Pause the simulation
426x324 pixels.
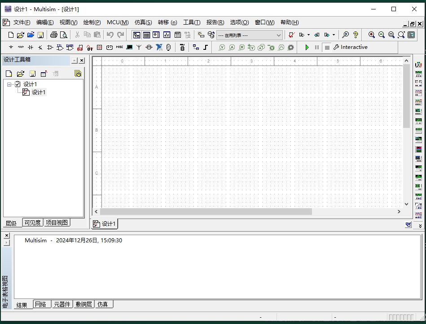tap(317, 47)
